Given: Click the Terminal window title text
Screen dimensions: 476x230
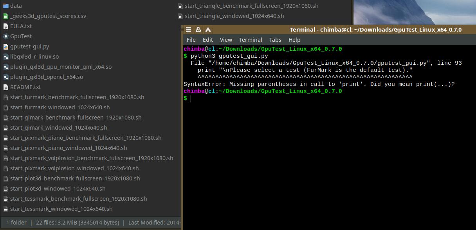Looking at the screenshot, I should (x=376, y=30).
